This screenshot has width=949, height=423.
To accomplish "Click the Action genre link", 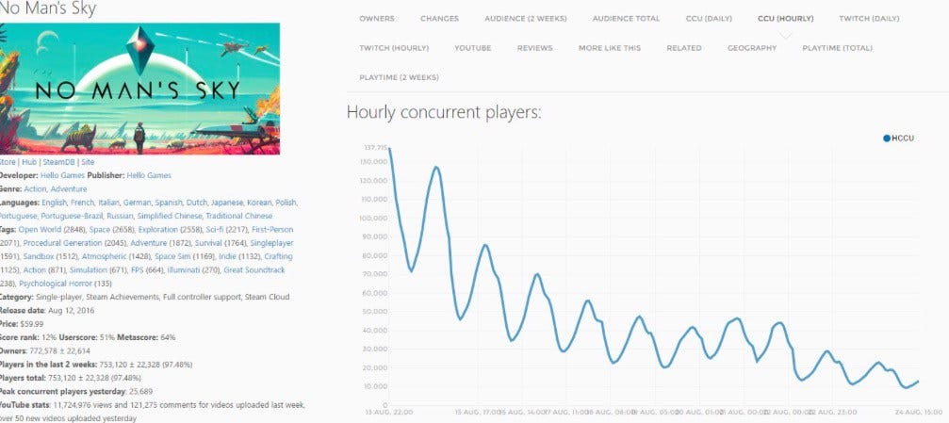I will pyautogui.click(x=35, y=188).
